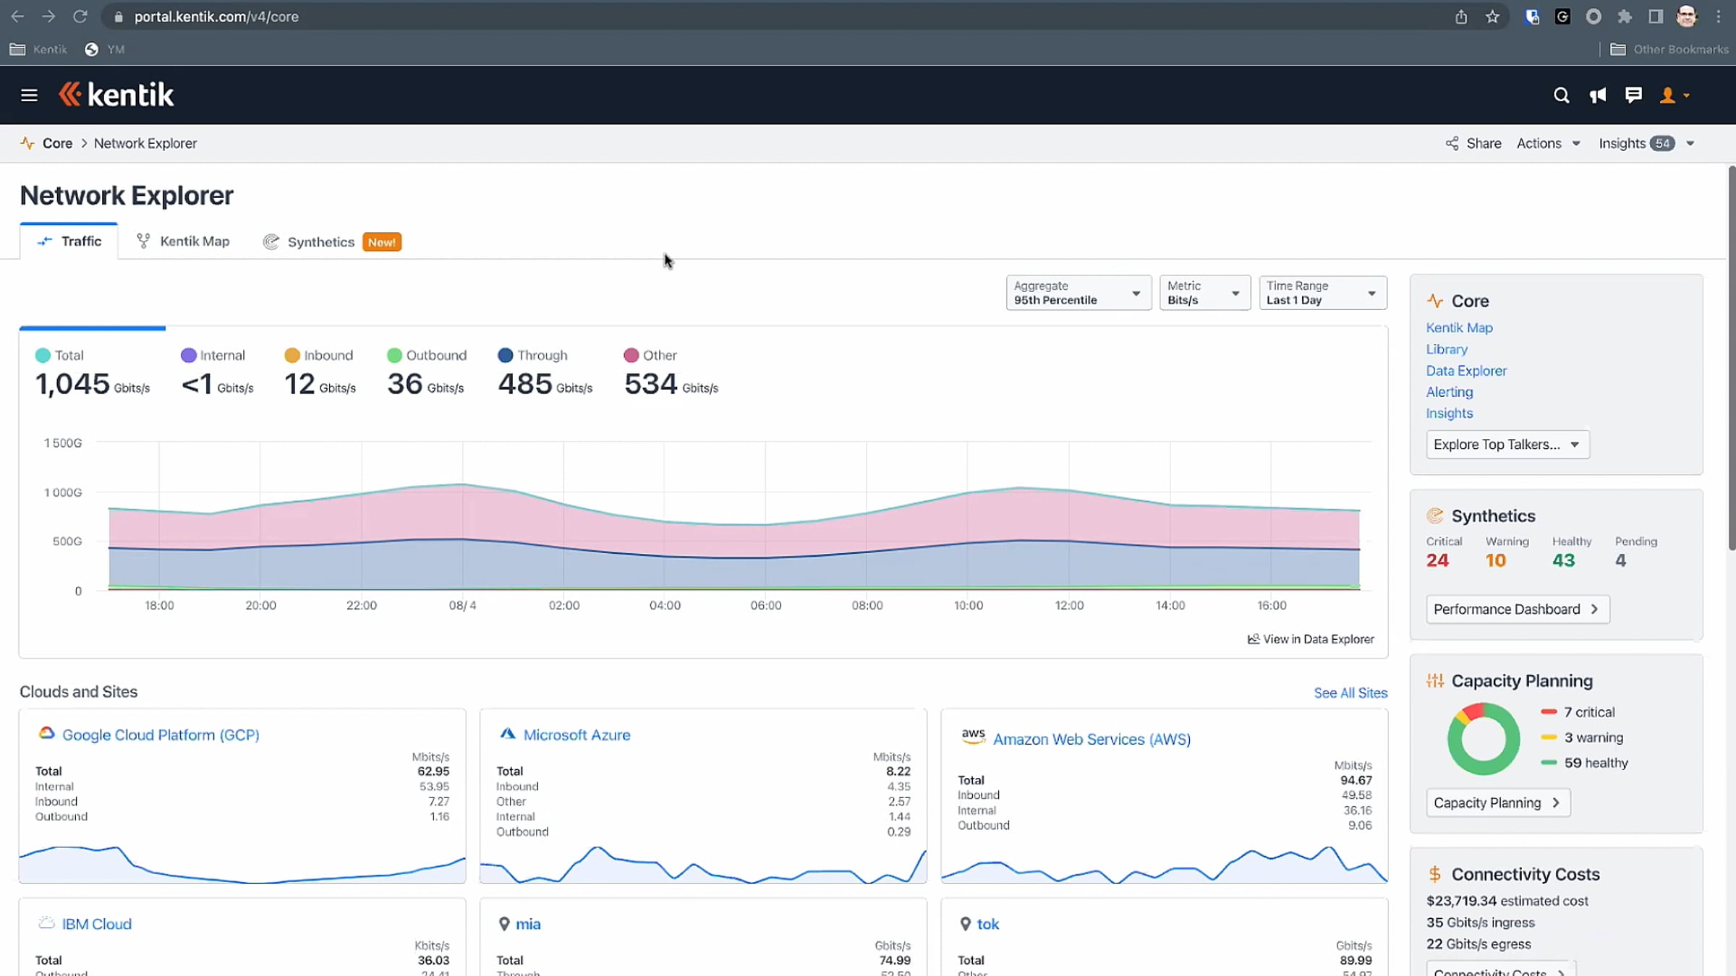
Task: Open the chat support icon
Action: [x=1633, y=95]
